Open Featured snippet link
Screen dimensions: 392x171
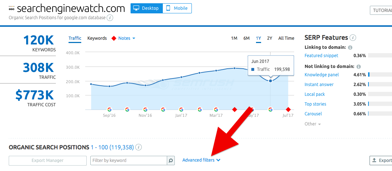[321, 56]
